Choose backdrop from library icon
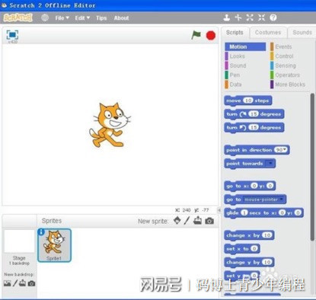This screenshot has height=300, width=316. [8, 283]
